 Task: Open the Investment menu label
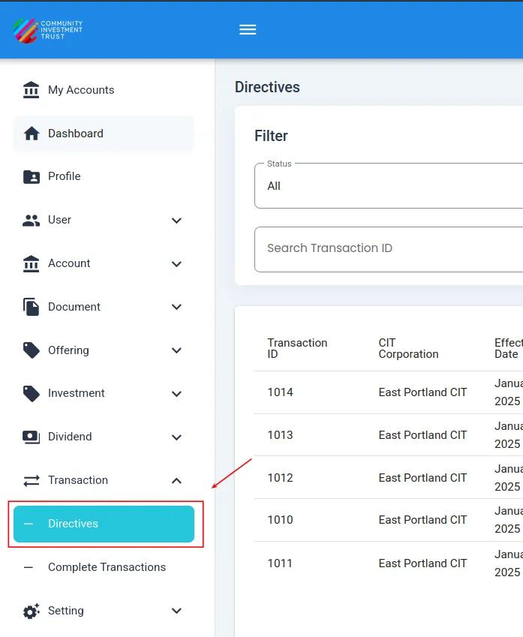point(77,393)
